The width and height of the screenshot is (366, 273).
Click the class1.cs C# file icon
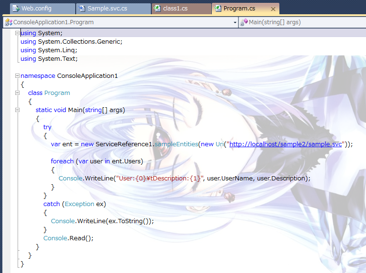tap(156, 9)
